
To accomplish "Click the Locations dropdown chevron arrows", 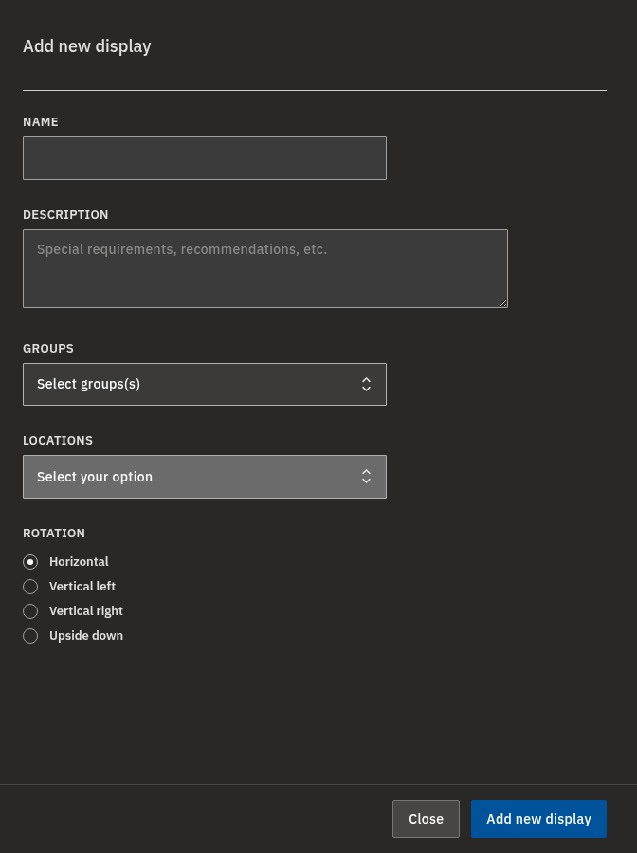I will click(x=366, y=477).
